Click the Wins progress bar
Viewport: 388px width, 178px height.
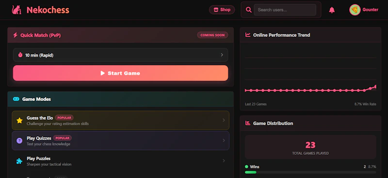310,172
